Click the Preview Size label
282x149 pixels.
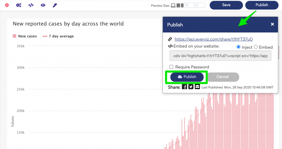point(160,6)
